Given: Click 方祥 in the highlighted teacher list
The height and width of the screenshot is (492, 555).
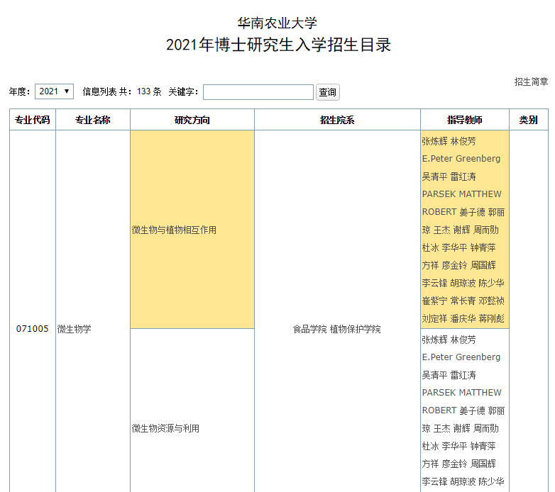Looking at the screenshot, I should [430, 265].
